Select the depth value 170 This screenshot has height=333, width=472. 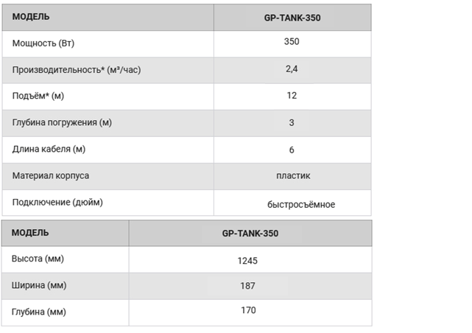[248, 310]
